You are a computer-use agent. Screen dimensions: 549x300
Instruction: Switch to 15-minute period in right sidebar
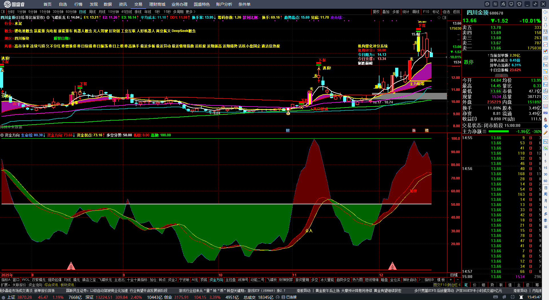click(x=545, y=168)
